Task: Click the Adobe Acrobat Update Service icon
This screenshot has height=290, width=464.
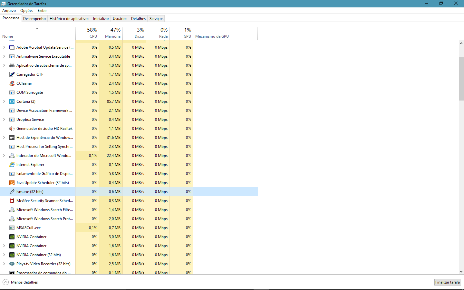Action: [12, 47]
